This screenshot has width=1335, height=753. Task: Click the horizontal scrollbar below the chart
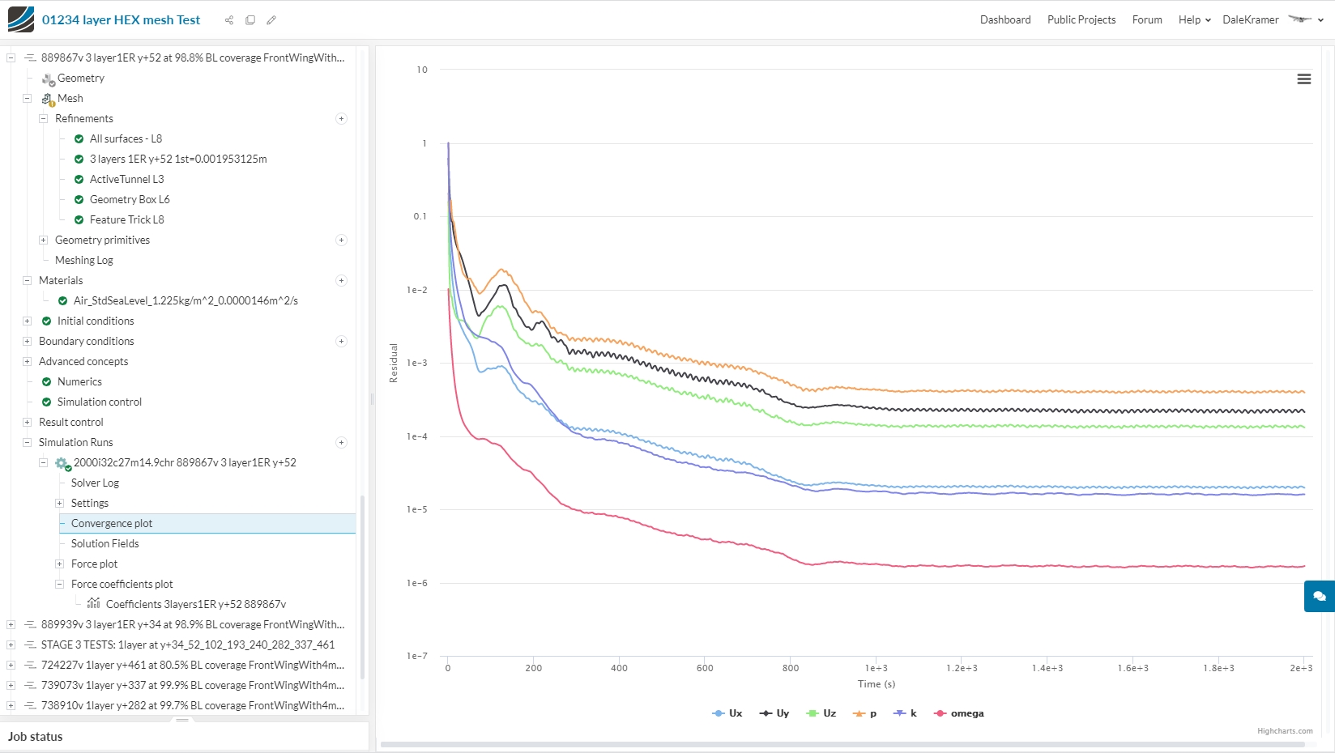pyautogui.click(x=851, y=744)
